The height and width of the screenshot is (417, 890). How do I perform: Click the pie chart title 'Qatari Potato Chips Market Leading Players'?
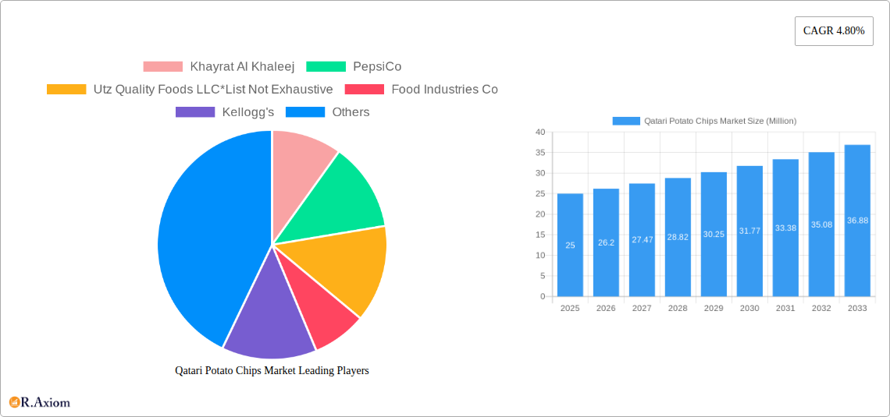[272, 370]
